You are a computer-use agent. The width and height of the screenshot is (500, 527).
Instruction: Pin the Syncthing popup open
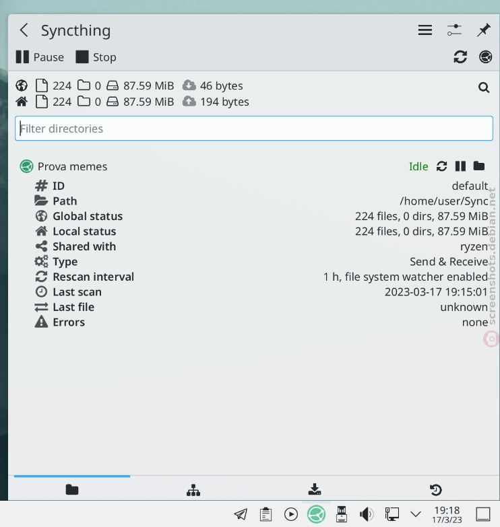pyautogui.click(x=484, y=30)
